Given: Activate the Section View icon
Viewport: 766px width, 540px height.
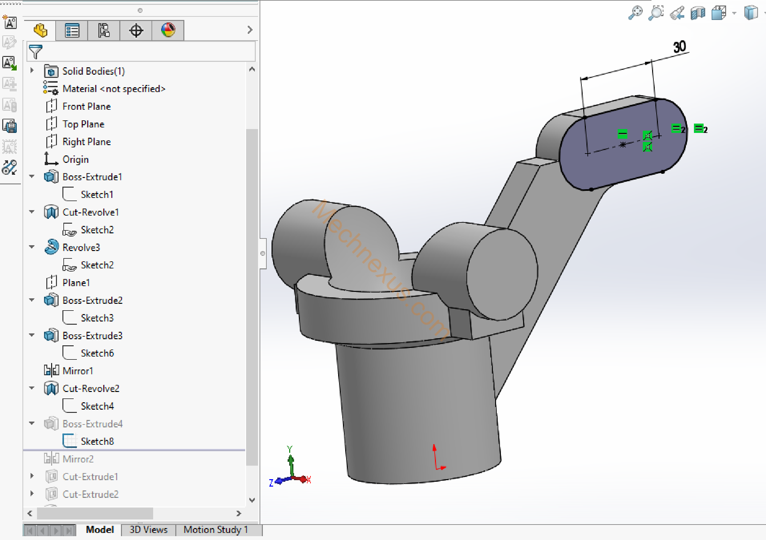Looking at the screenshot, I should [x=697, y=13].
